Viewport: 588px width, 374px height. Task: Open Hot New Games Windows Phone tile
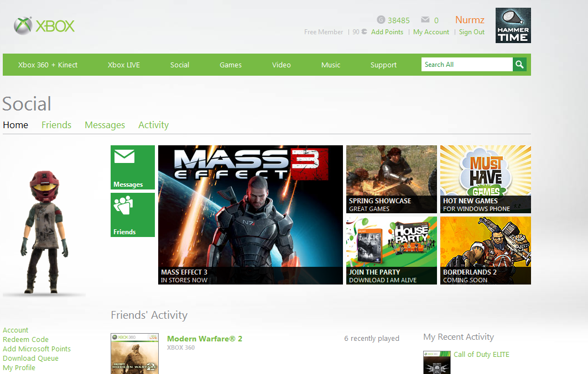click(x=486, y=180)
